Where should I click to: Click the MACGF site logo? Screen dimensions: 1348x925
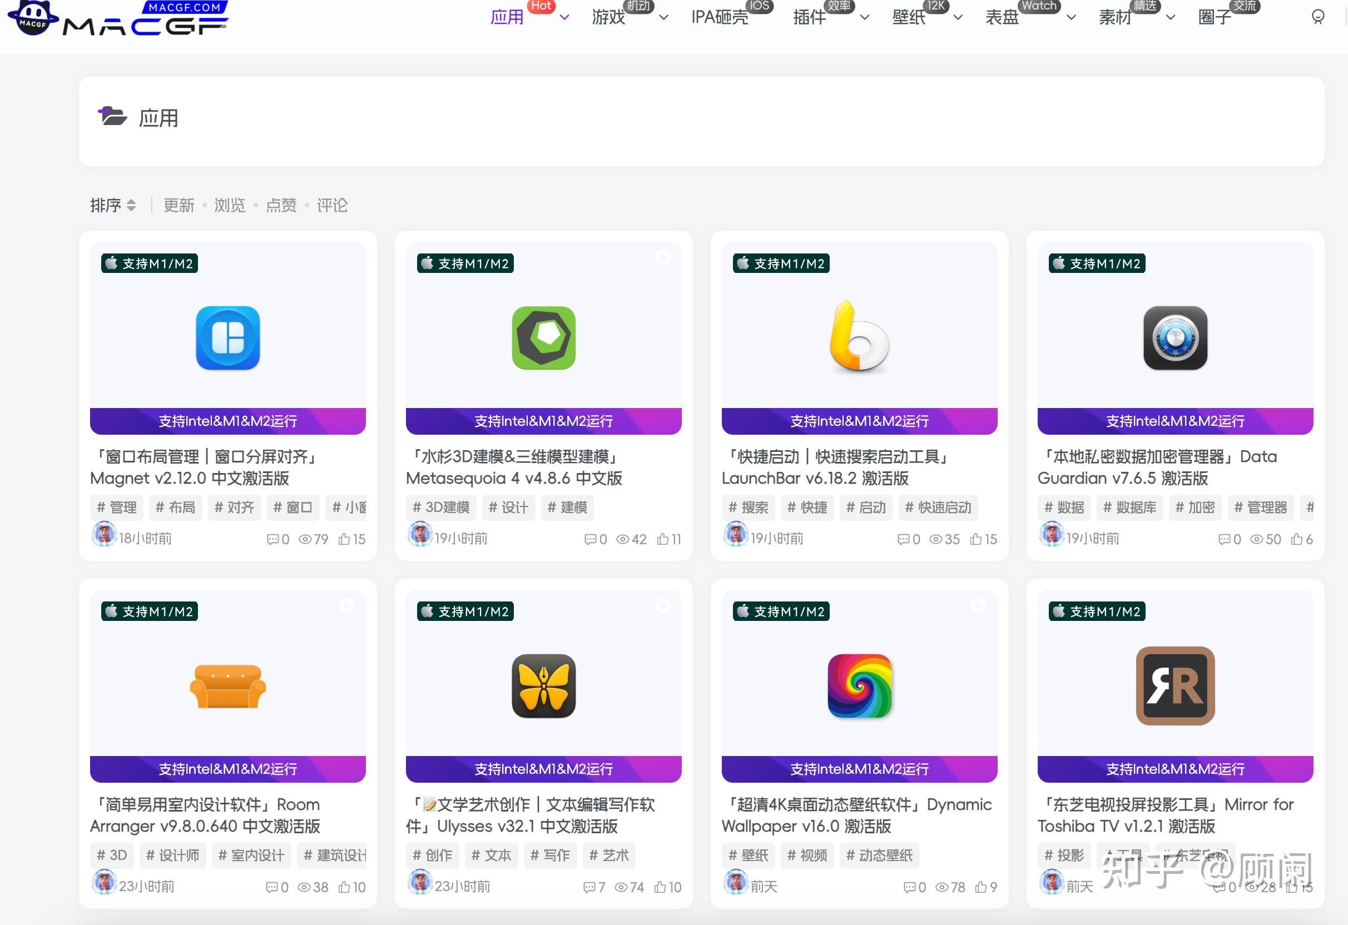(118, 19)
